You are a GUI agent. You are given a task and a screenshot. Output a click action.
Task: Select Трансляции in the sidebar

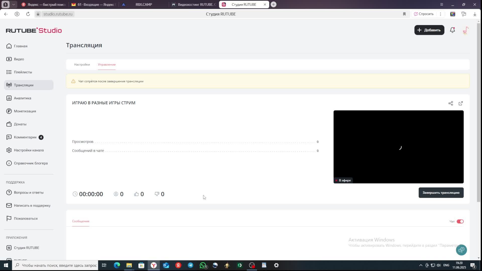29,85
